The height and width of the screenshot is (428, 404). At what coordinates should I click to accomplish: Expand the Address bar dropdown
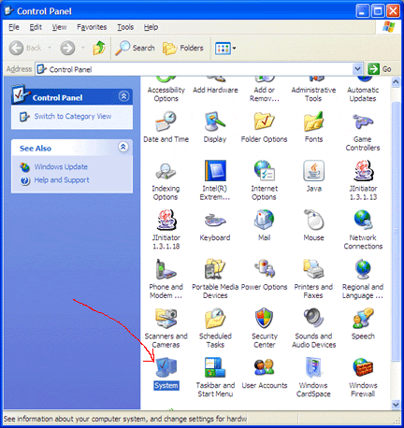357,69
